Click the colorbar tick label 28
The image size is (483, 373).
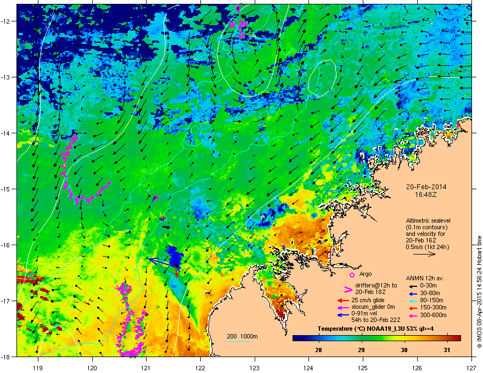click(318, 350)
